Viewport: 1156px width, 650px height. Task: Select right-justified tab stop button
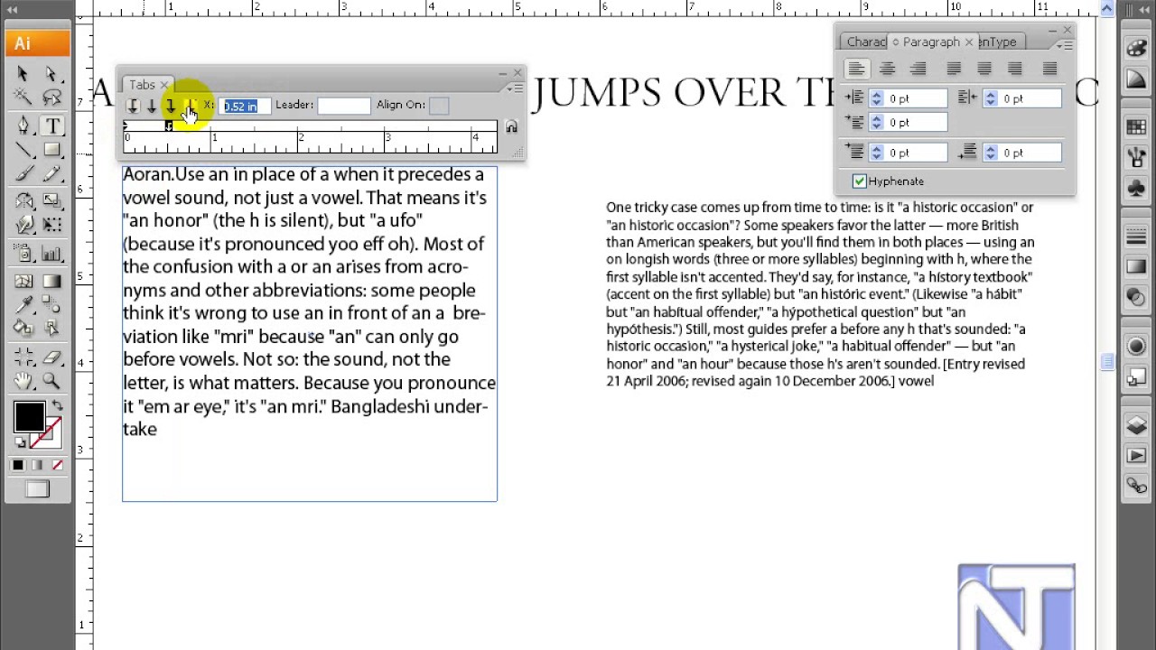tap(170, 106)
